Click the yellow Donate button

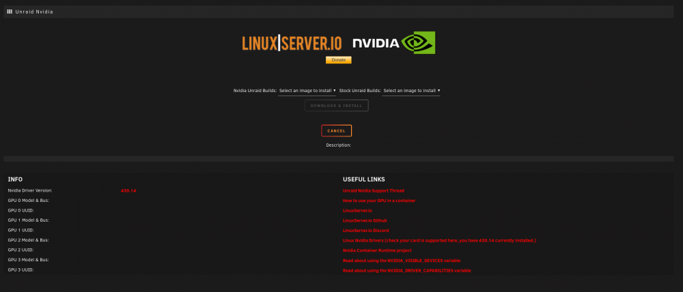(339, 60)
